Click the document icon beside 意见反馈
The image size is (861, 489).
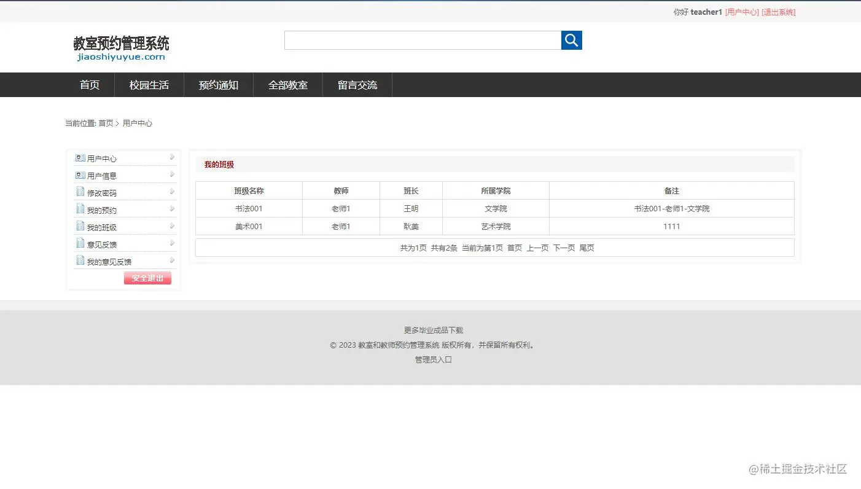80,243
